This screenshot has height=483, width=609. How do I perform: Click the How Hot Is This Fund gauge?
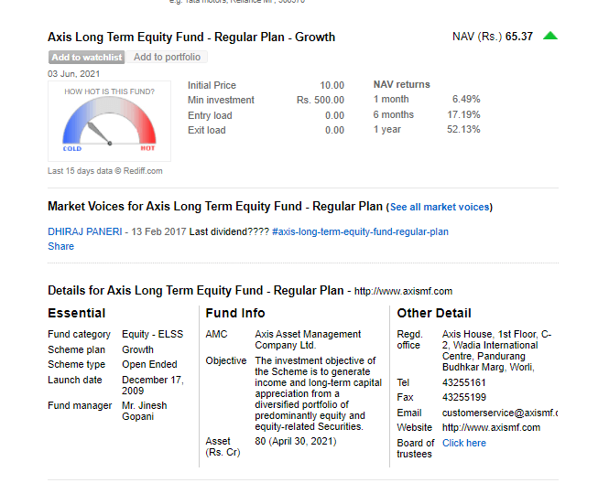pos(109,121)
